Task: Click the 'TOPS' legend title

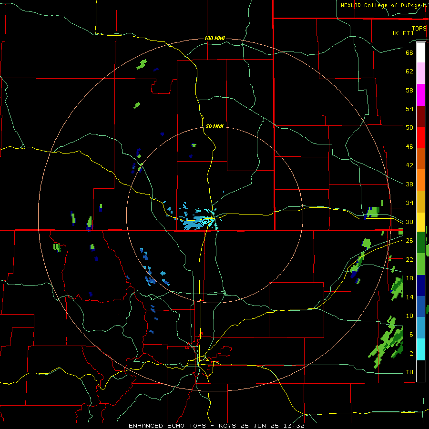Action: [x=419, y=28]
